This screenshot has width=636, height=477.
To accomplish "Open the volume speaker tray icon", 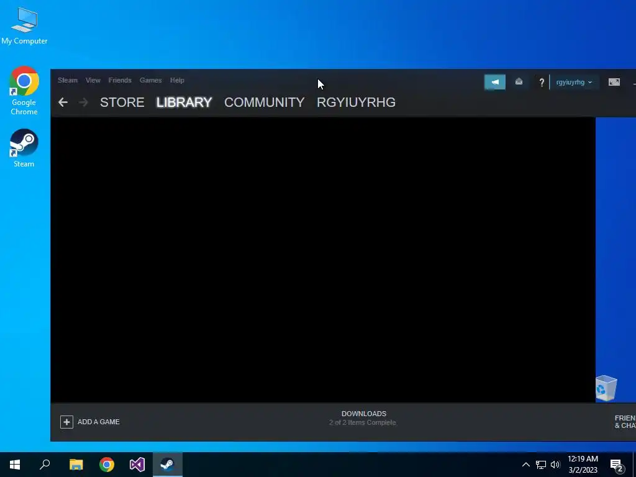I will (555, 465).
